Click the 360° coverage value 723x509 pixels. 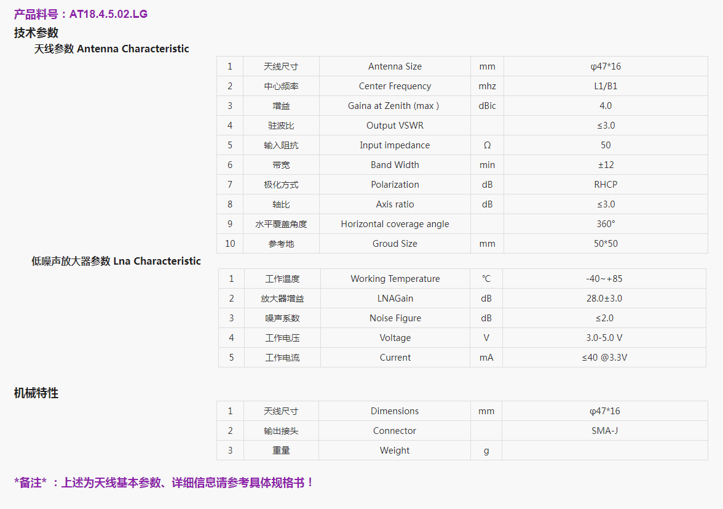click(x=606, y=224)
